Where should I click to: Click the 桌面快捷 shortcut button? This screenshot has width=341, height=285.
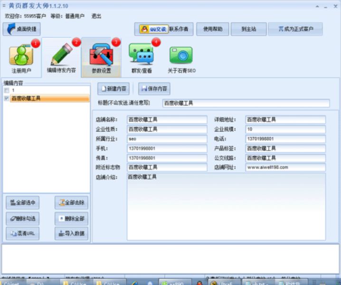pyautogui.click(x=22, y=29)
